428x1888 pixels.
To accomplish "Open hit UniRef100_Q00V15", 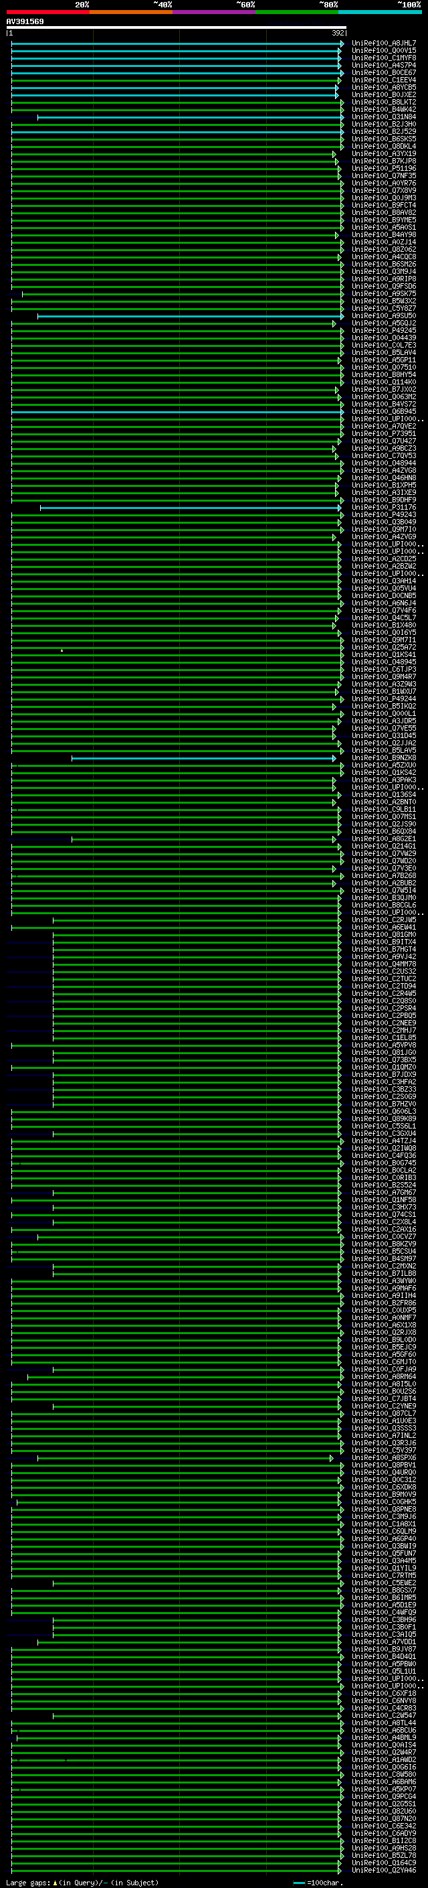I will coord(383,51).
